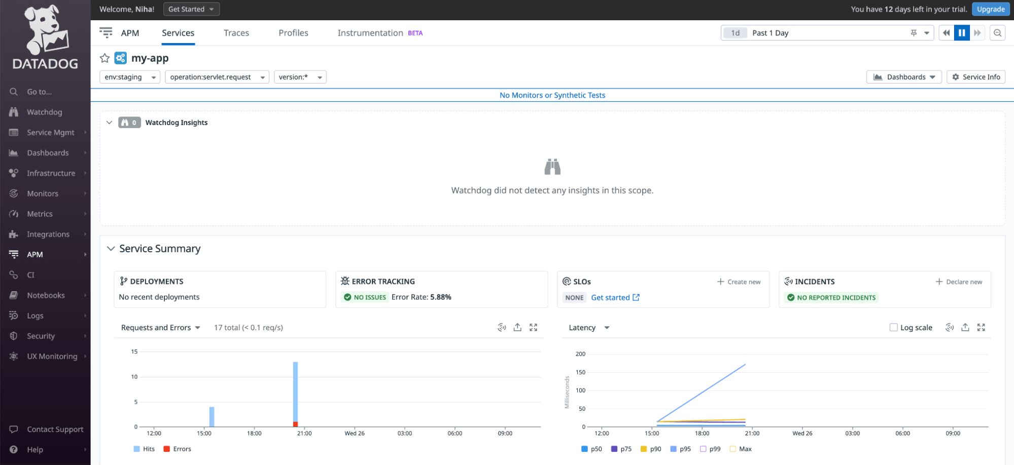The image size is (1014, 465).
Task: Click No Monitors or Synthetic Tests link
Action: click(x=552, y=95)
